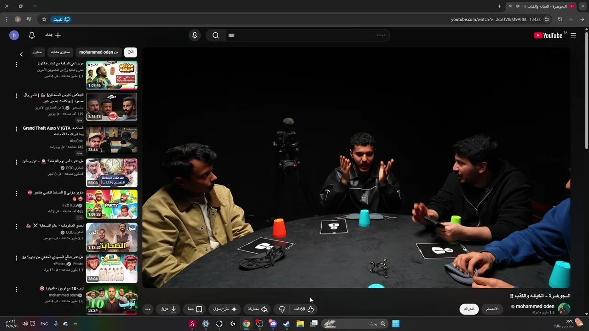Click the تنزيل download button
Image resolution: width=589 pixels, height=331 pixels.
169,309
